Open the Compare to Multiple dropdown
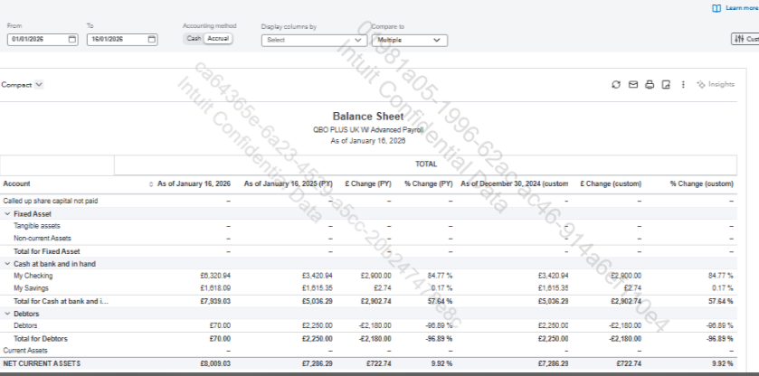 [412, 40]
